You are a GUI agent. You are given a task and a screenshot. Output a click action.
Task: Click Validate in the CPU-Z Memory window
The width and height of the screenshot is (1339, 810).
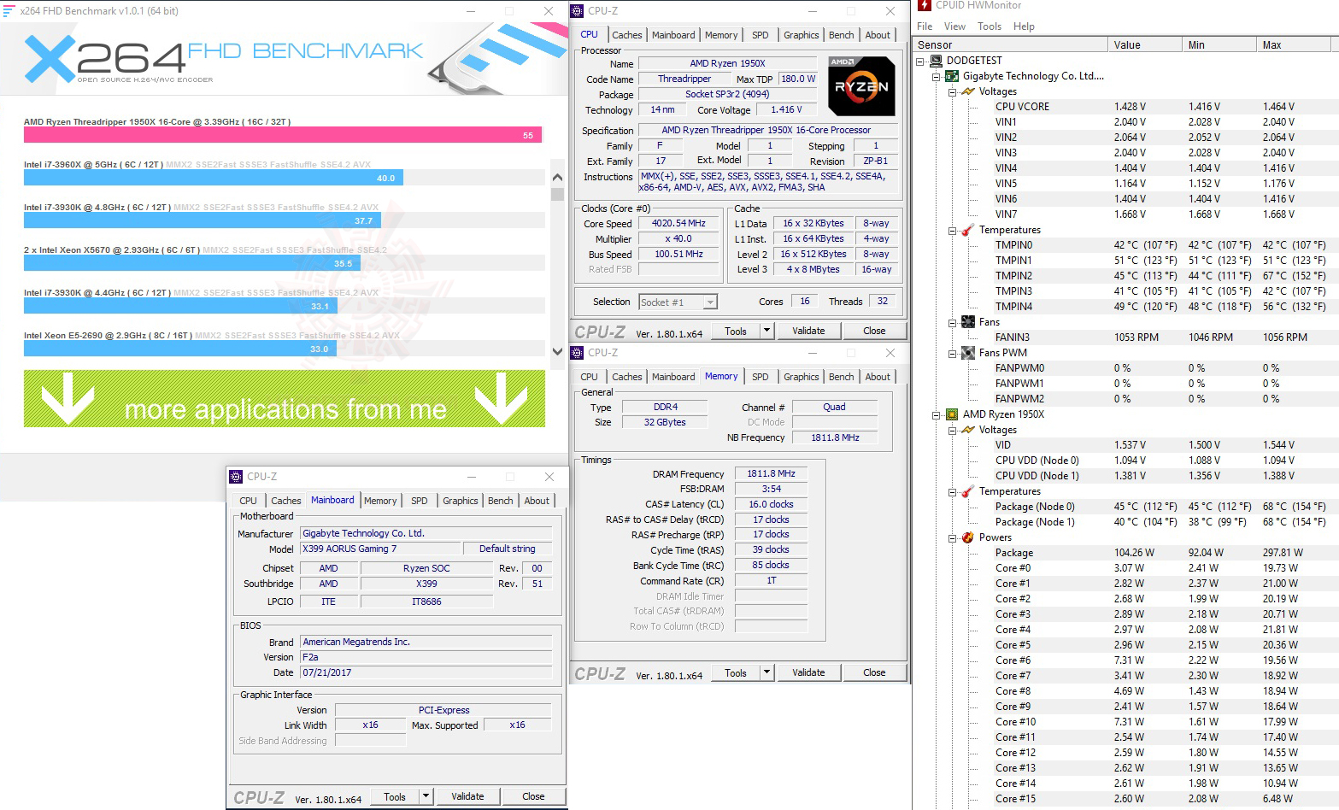tap(808, 672)
